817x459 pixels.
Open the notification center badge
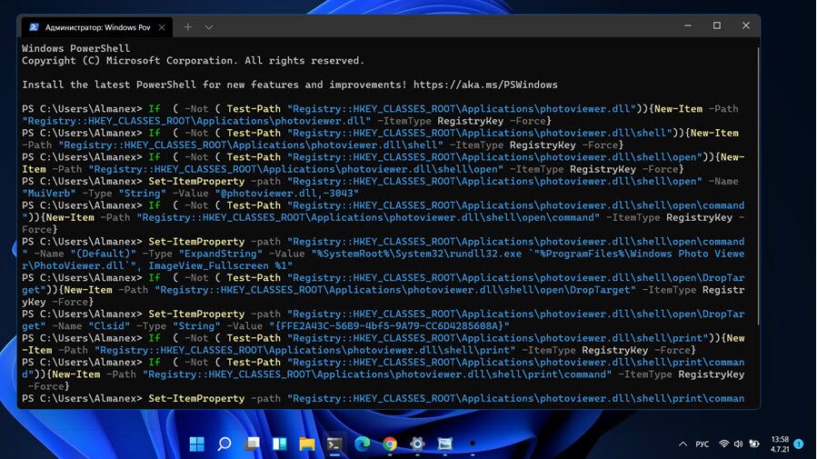point(799,444)
